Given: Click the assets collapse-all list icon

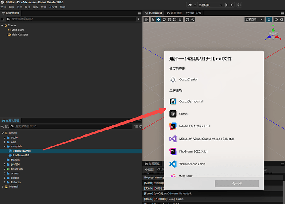Looking at the screenshot, I should 136,127.
